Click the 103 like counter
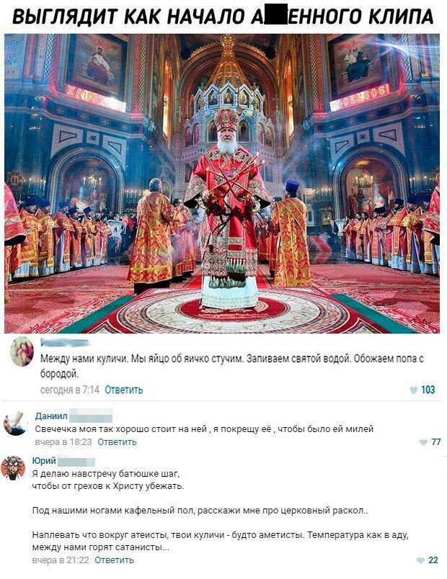Viewport: 447px width, 579px height. coord(428,390)
